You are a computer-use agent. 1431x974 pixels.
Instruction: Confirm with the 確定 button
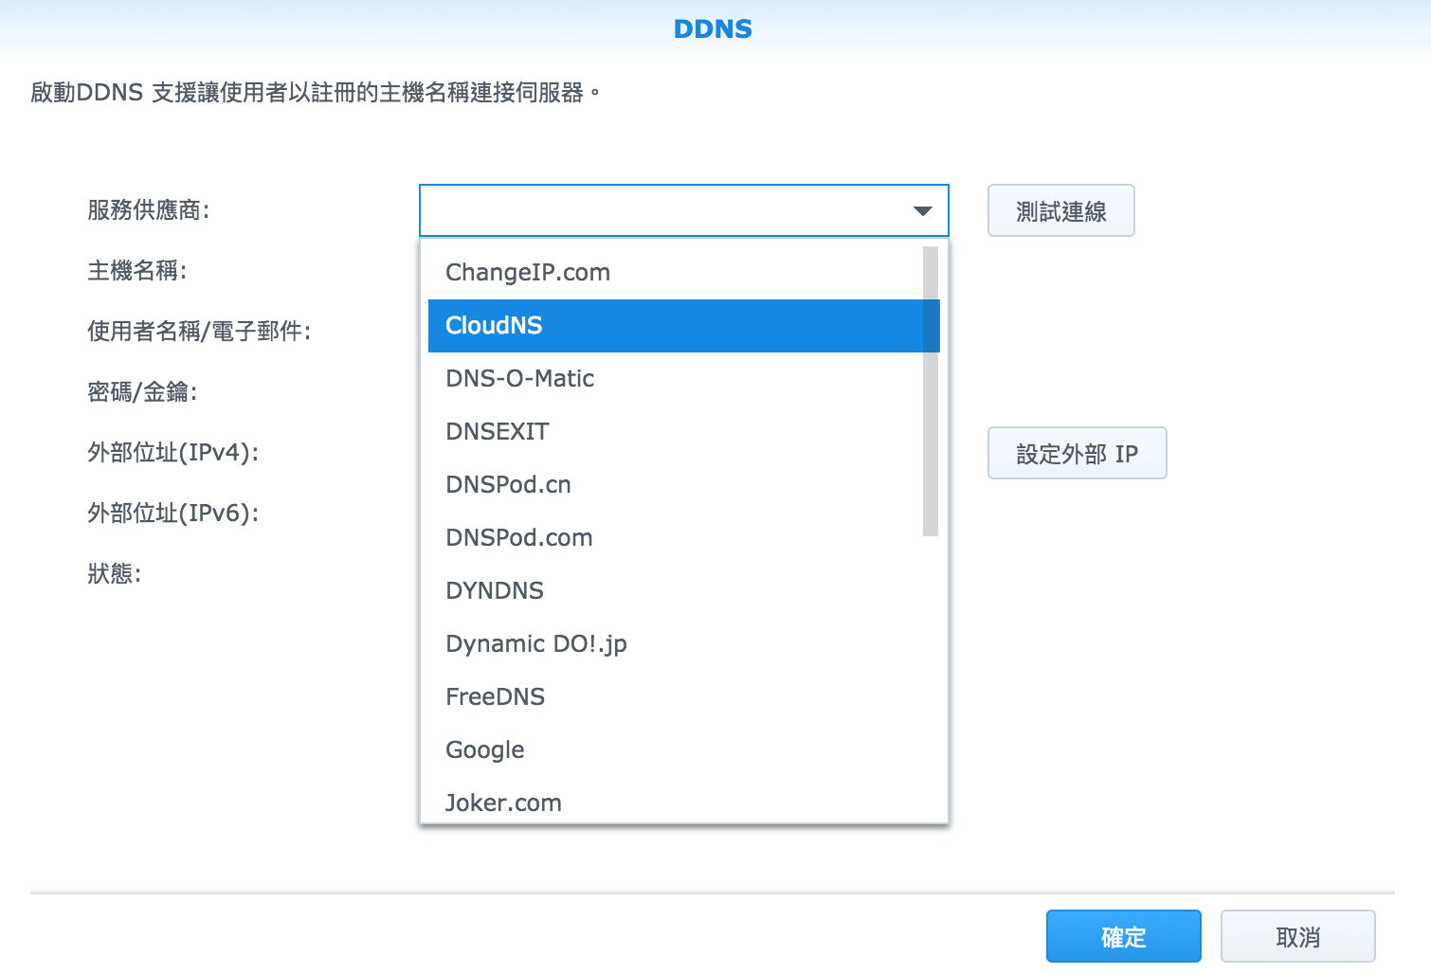coord(1124,936)
